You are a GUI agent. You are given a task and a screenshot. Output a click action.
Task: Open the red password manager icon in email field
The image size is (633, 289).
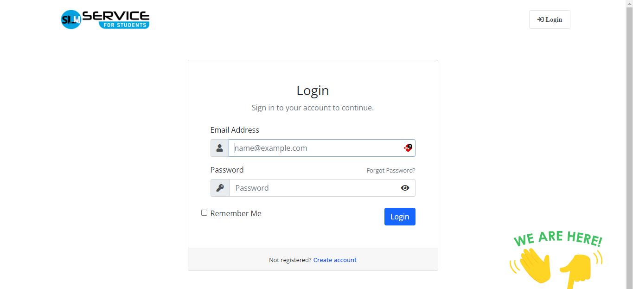[x=408, y=148]
